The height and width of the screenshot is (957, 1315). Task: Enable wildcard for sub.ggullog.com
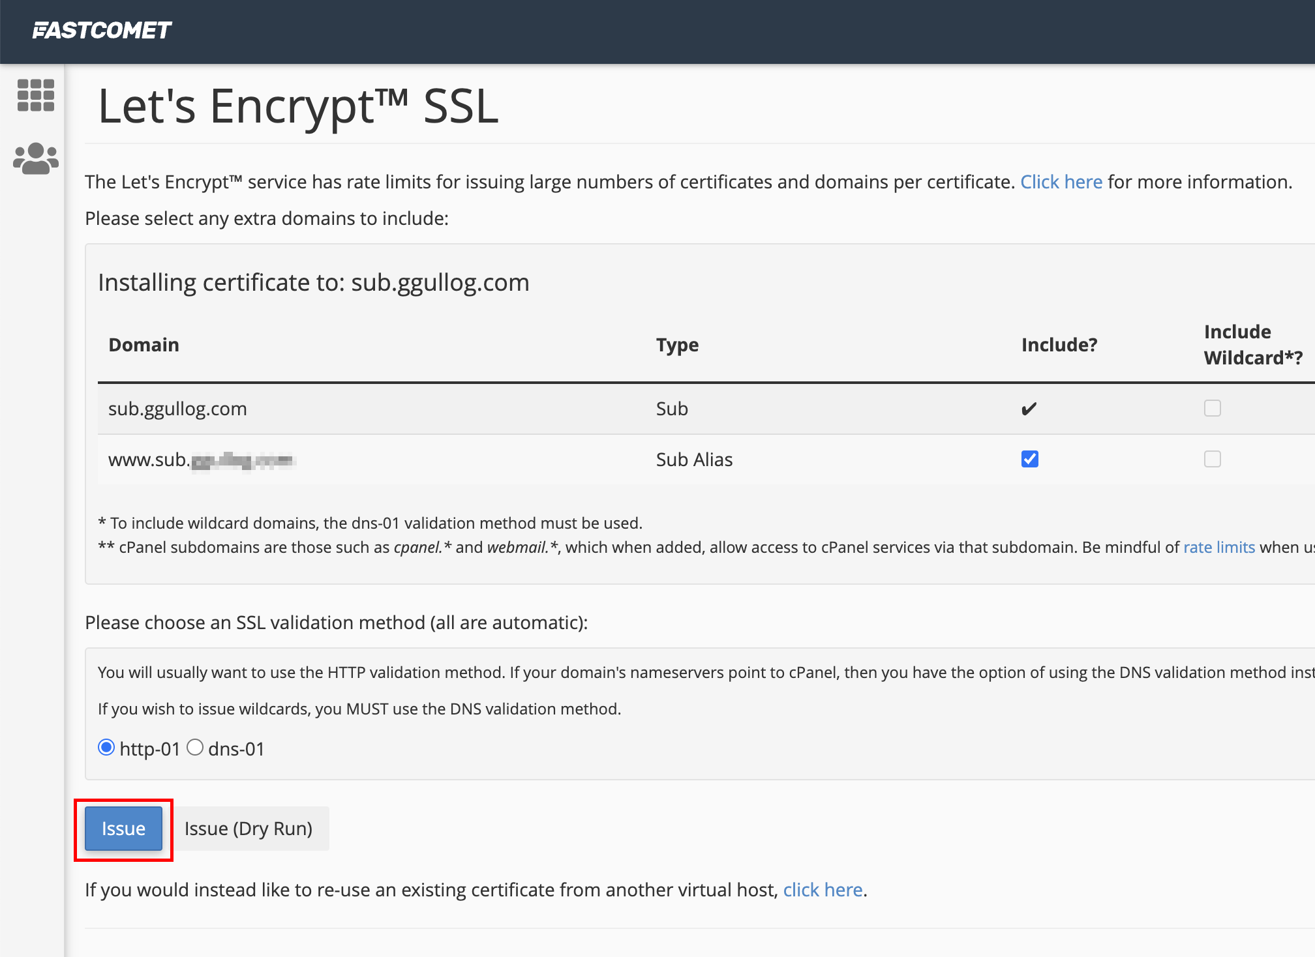pos(1212,408)
